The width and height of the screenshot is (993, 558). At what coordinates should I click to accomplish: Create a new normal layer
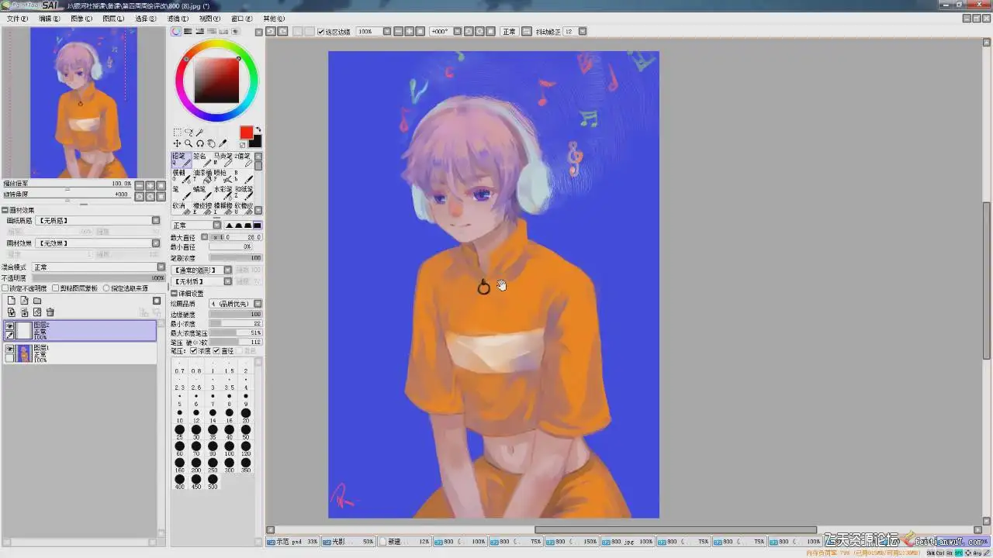pos(12,301)
